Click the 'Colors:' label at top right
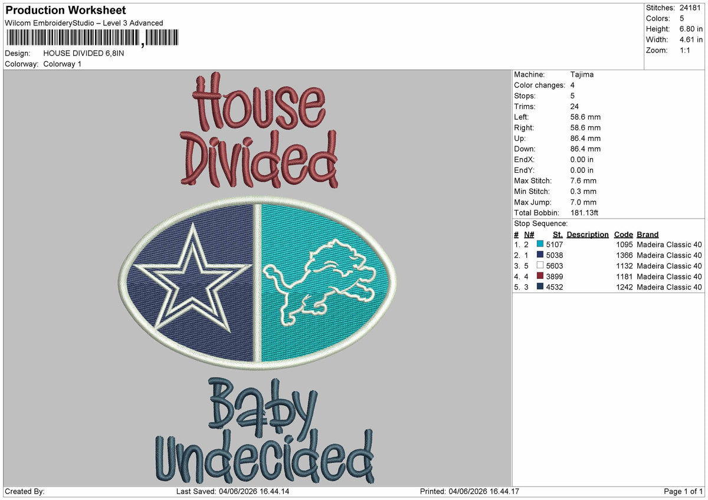The height and width of the screenshot is (500, 708). (x=658, y=19)
